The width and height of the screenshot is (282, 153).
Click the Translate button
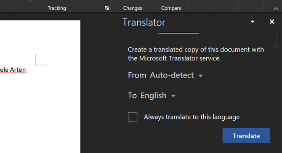click(x=246, y=135)
